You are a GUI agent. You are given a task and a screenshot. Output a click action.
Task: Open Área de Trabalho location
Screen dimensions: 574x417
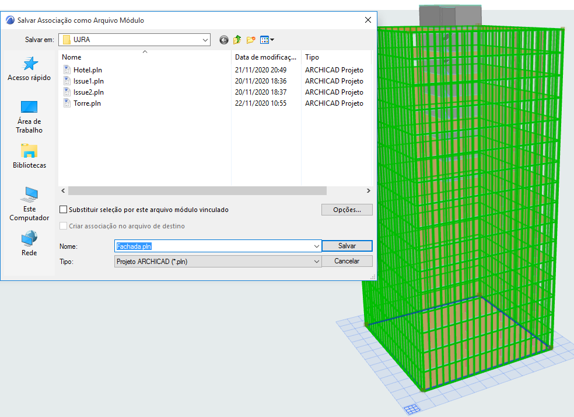pos(29,117)
